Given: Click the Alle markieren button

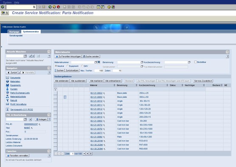Looking at the screenshot, I should 96,81.
